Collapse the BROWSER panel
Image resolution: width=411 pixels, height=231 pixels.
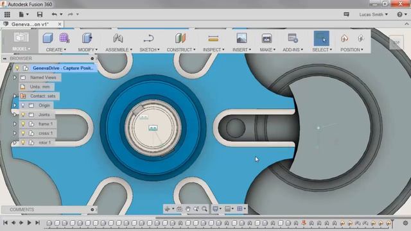click(4, 58)
